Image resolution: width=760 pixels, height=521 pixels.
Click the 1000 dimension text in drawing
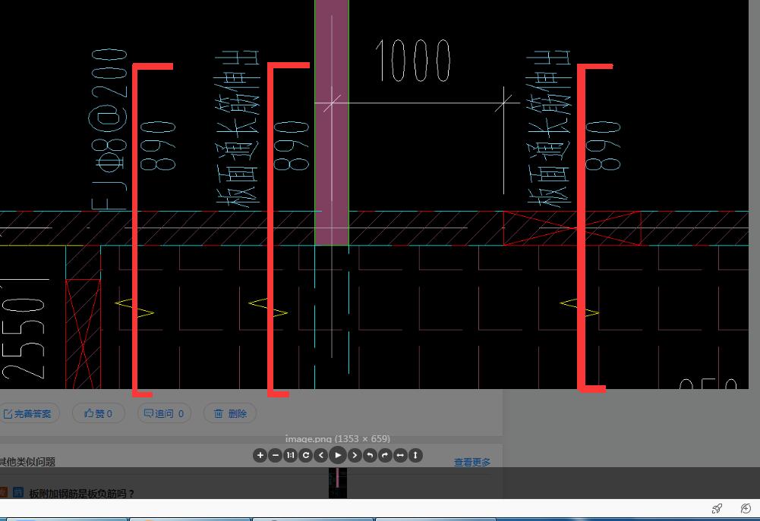coord(413,61)
